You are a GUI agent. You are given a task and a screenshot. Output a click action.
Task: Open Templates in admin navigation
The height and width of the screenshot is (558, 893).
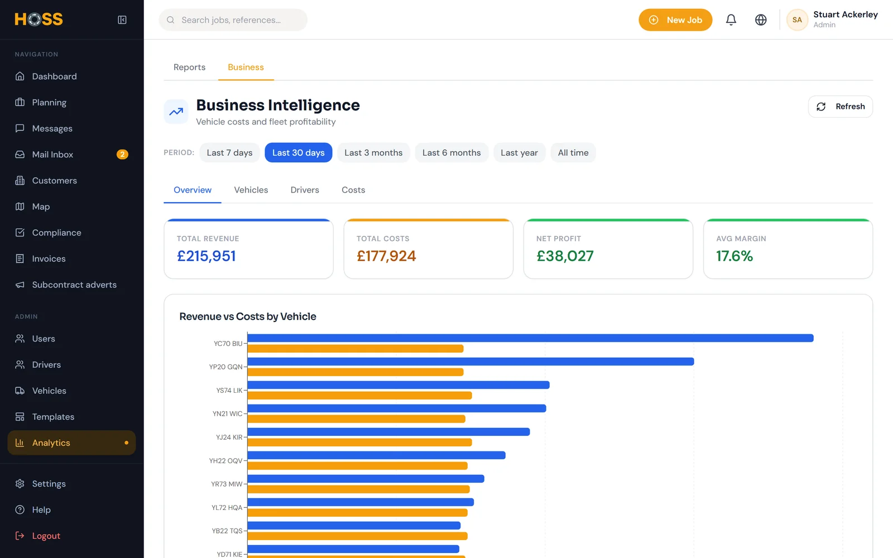[x=71, y=417]
